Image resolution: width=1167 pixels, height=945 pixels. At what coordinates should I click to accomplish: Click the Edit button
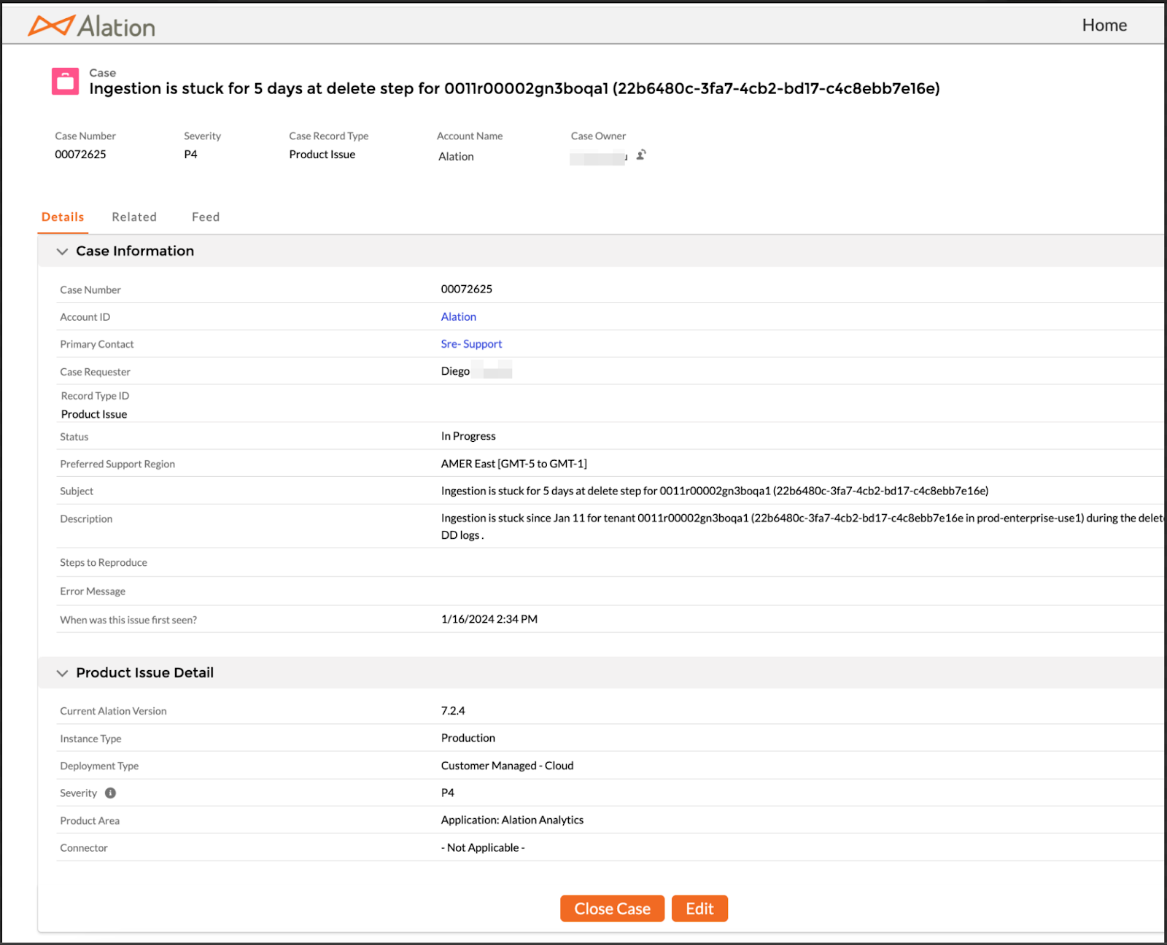(x=699, y=909)
